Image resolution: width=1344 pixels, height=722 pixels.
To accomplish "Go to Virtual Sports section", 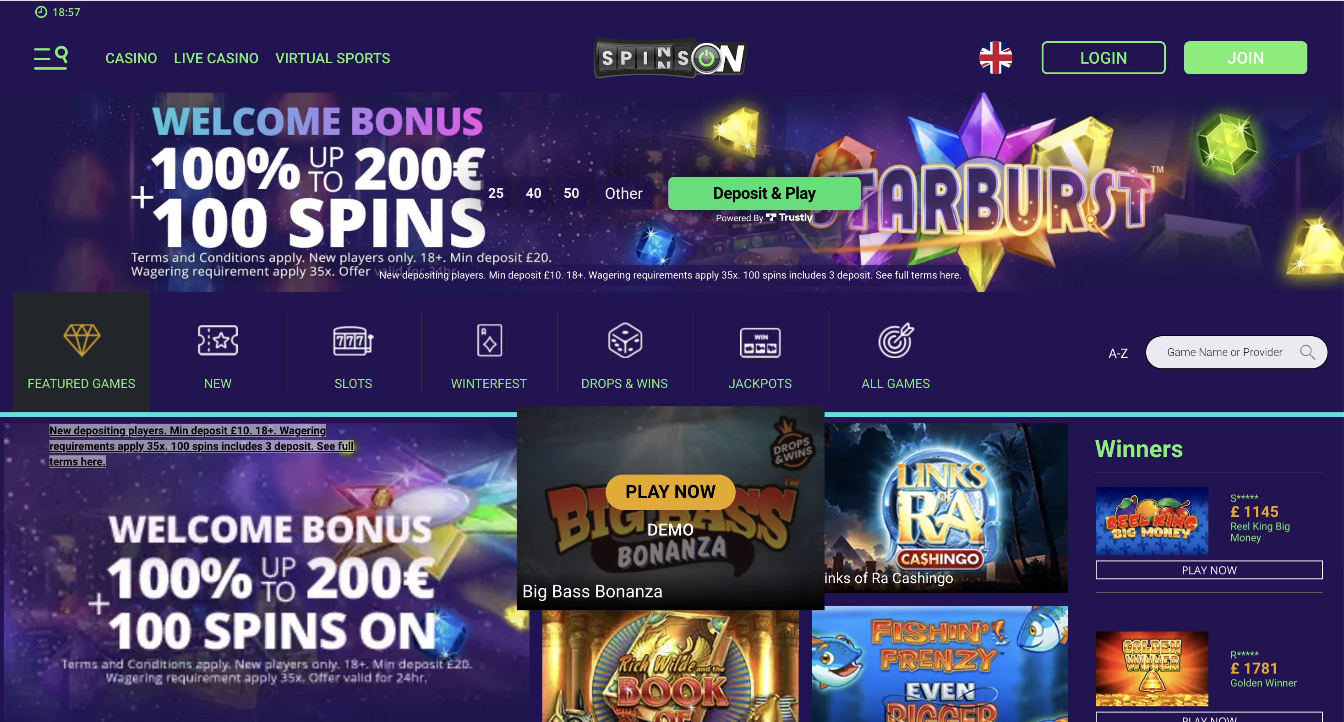I will (x=333, y=58).
